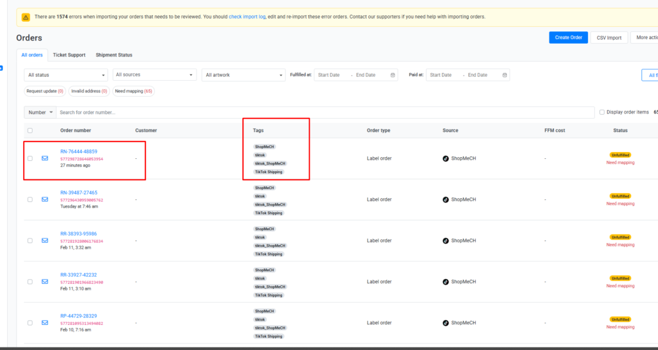The image size is (658, 350).
Task: Click the TikTok icon in the first order's Source
Action: click(x=445, y=158)
